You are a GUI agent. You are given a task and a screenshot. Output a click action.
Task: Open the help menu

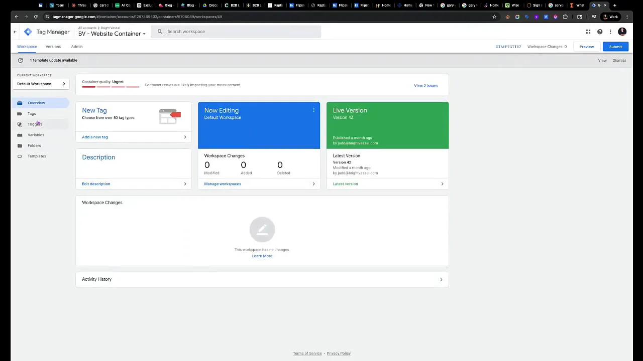coord(600,32)
